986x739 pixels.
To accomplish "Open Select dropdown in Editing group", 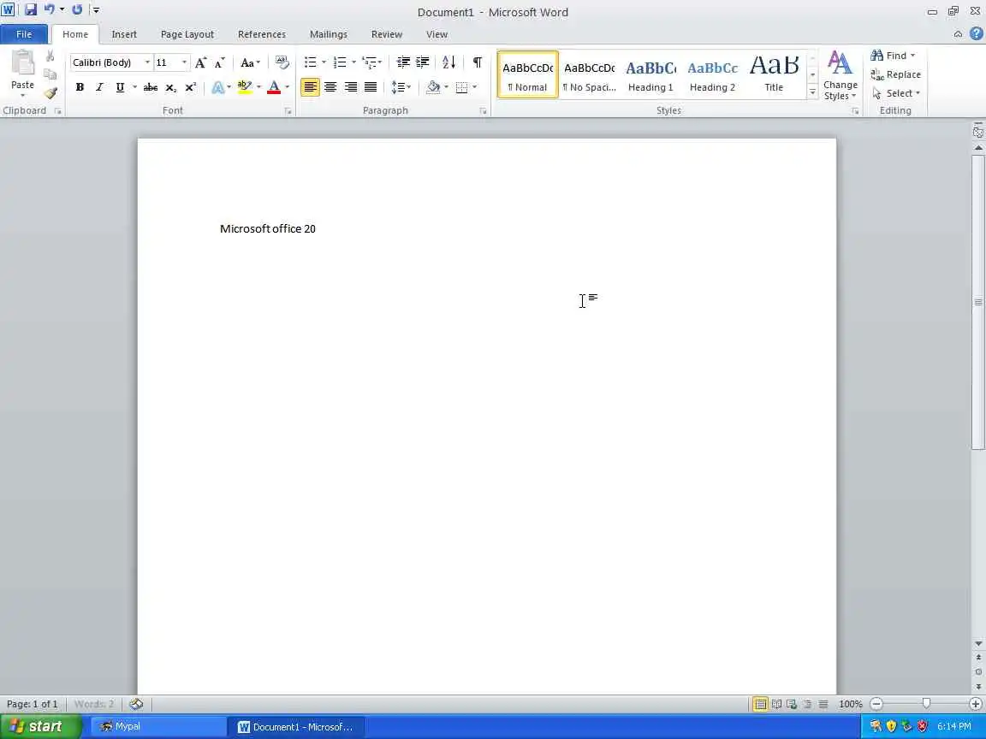I will [x=896, y=93].
